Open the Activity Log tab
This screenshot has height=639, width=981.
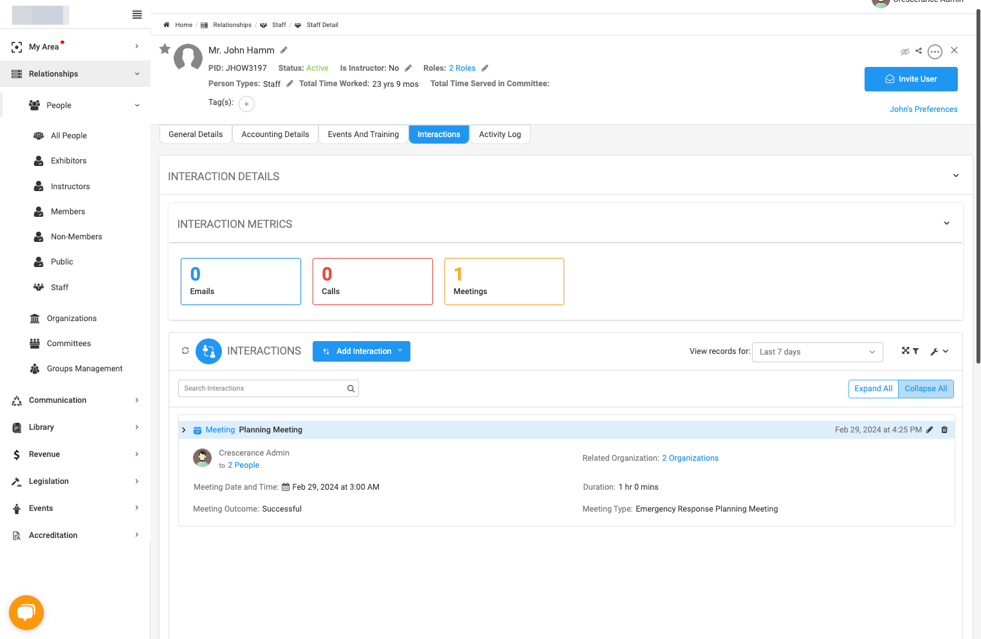click(x=500, y=134)
